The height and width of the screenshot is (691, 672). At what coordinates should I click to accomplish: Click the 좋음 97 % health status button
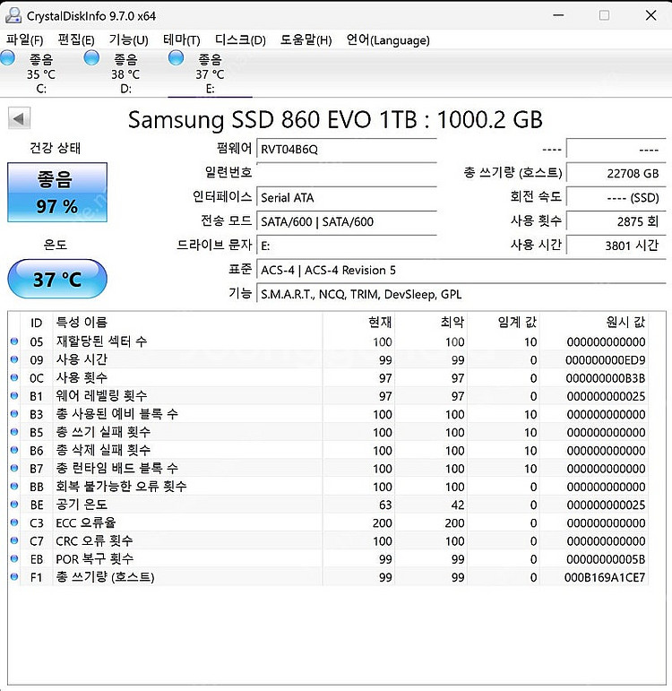[57, 192]
